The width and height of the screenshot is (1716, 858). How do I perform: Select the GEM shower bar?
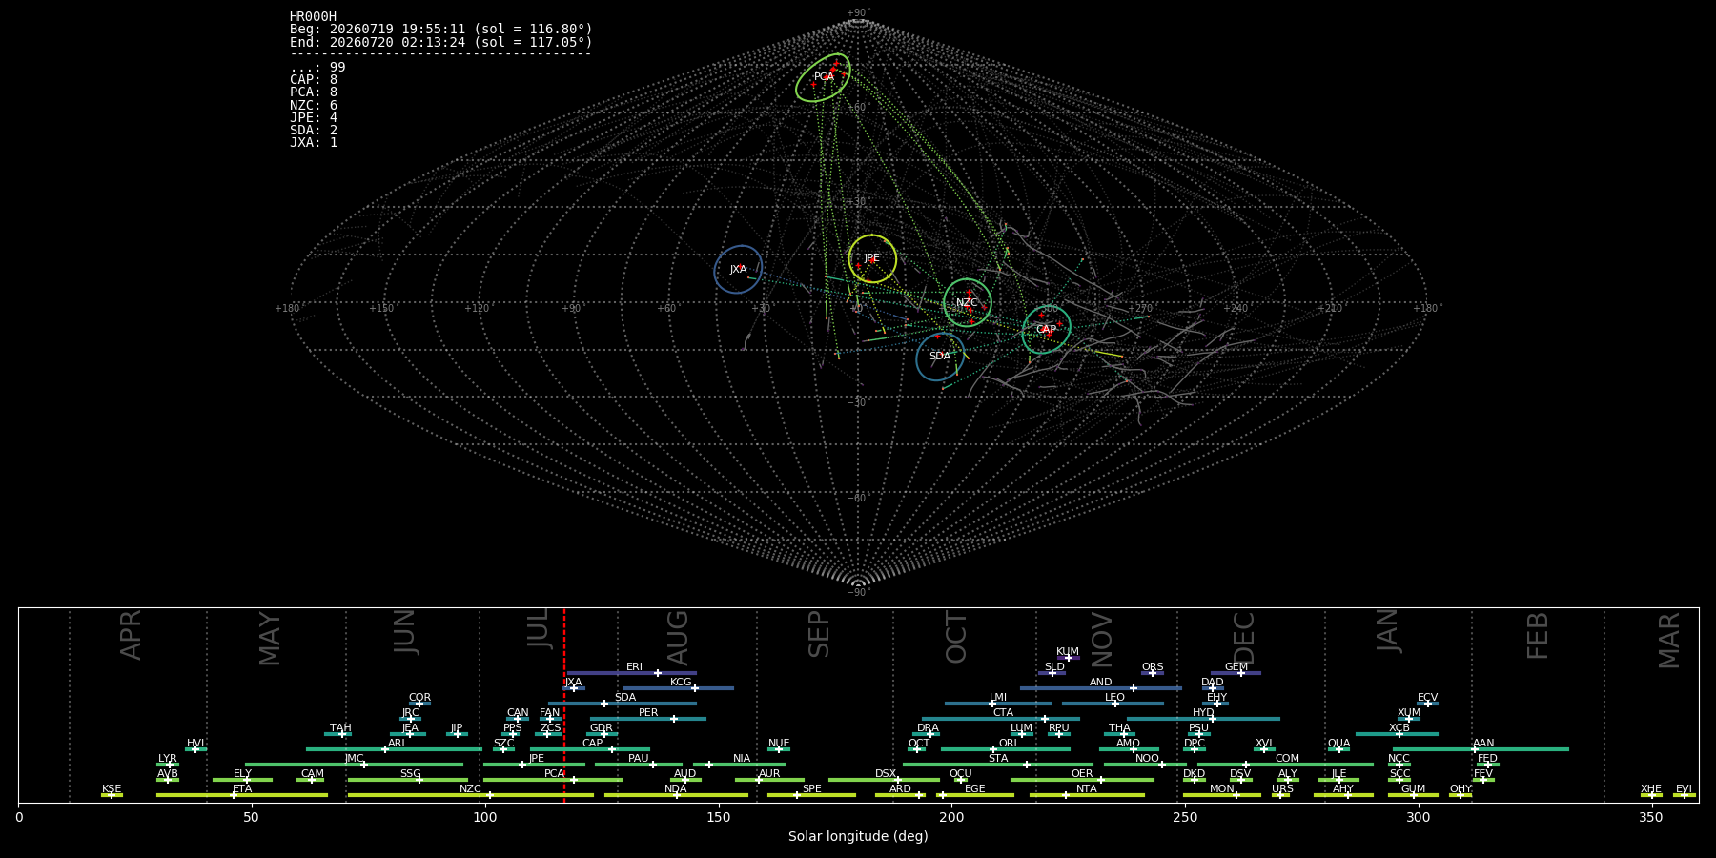1236,673
